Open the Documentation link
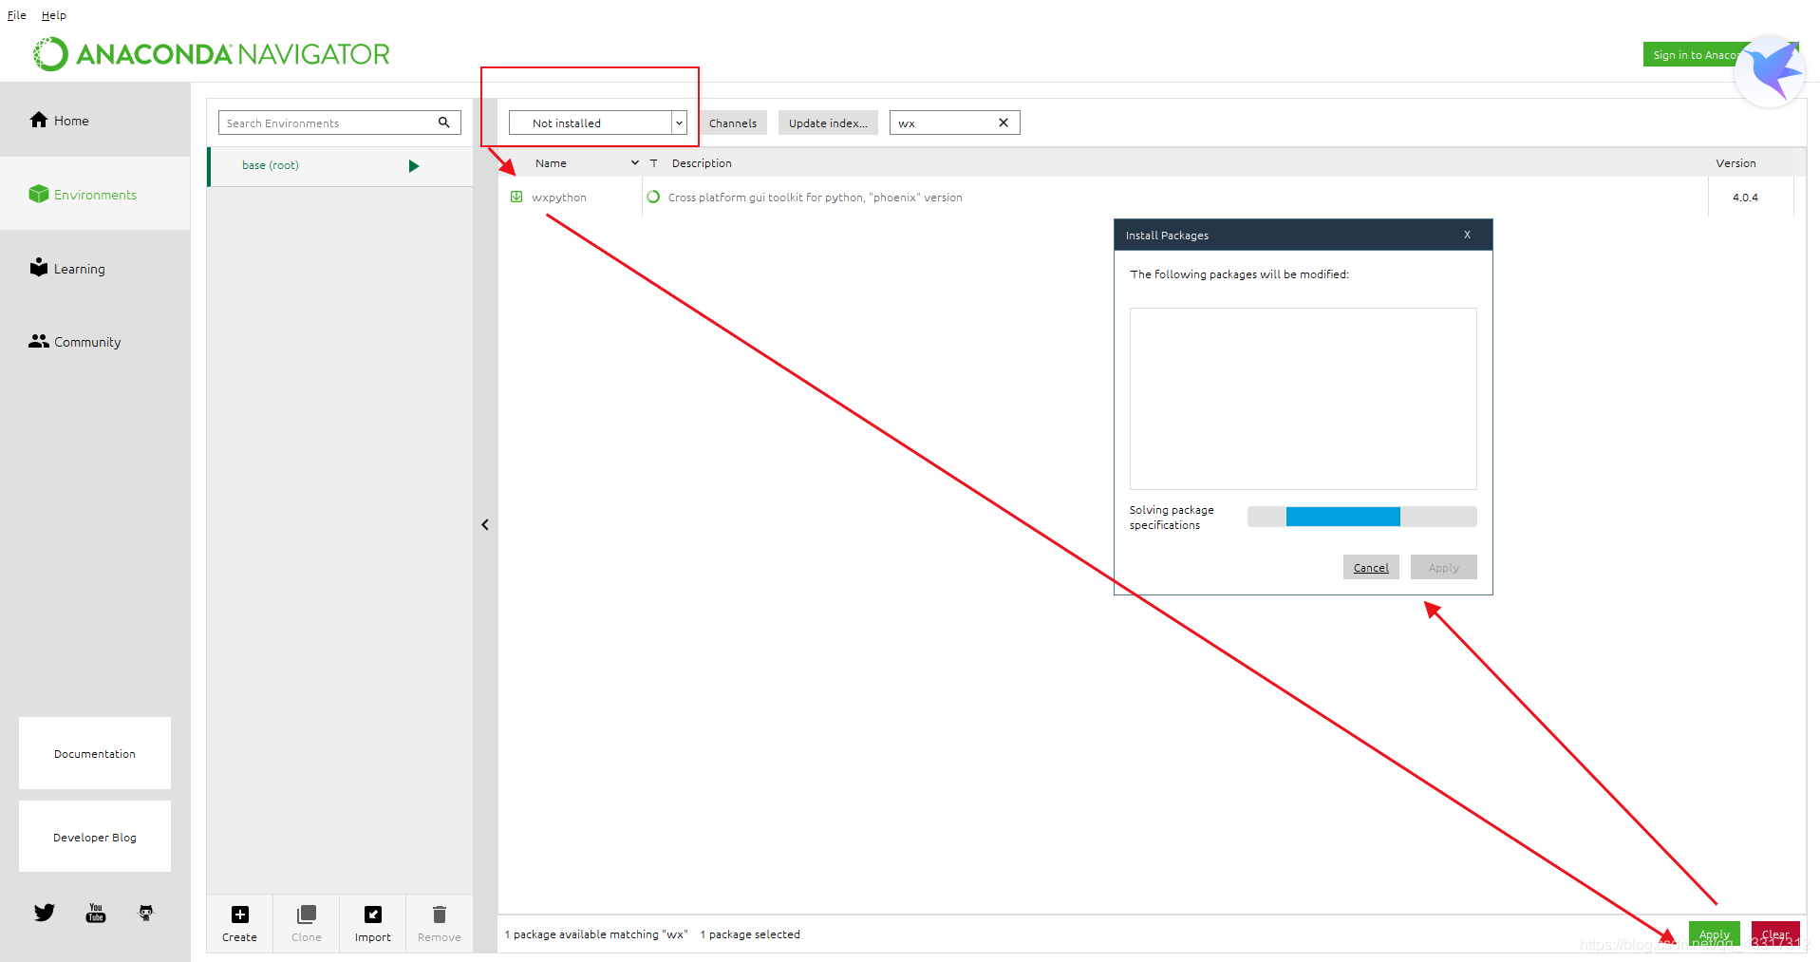The image size is (1820, 962). click(x=95, y=753)
